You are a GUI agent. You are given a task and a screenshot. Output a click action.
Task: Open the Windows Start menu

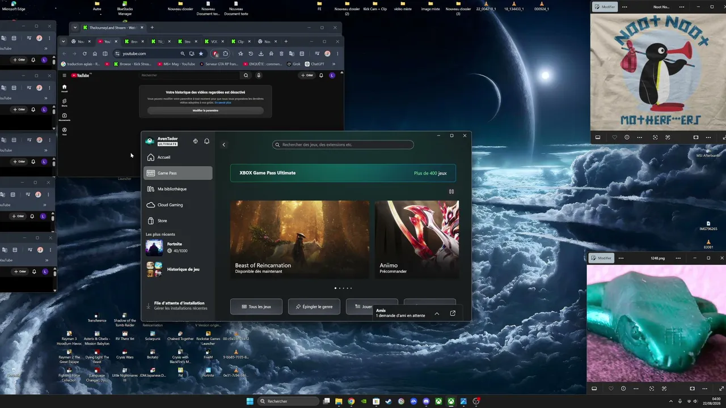(250, 401)
